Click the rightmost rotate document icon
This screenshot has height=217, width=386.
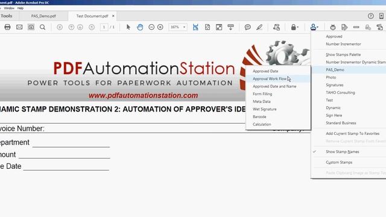[x=379, y=27]
